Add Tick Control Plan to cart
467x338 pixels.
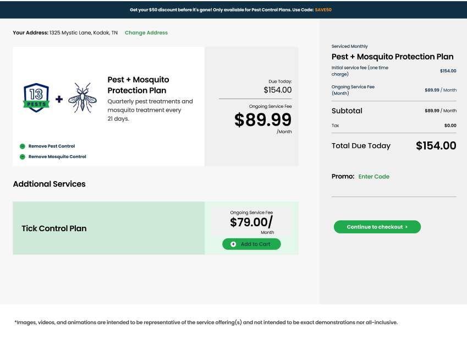[x=251, y=244]
